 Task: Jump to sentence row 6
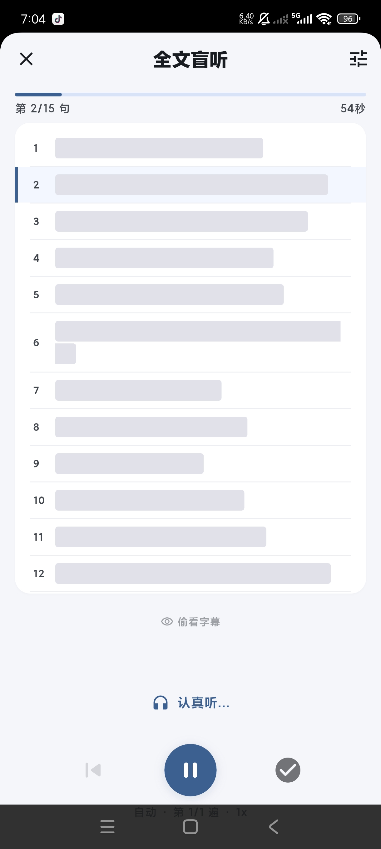pos(190,342)
